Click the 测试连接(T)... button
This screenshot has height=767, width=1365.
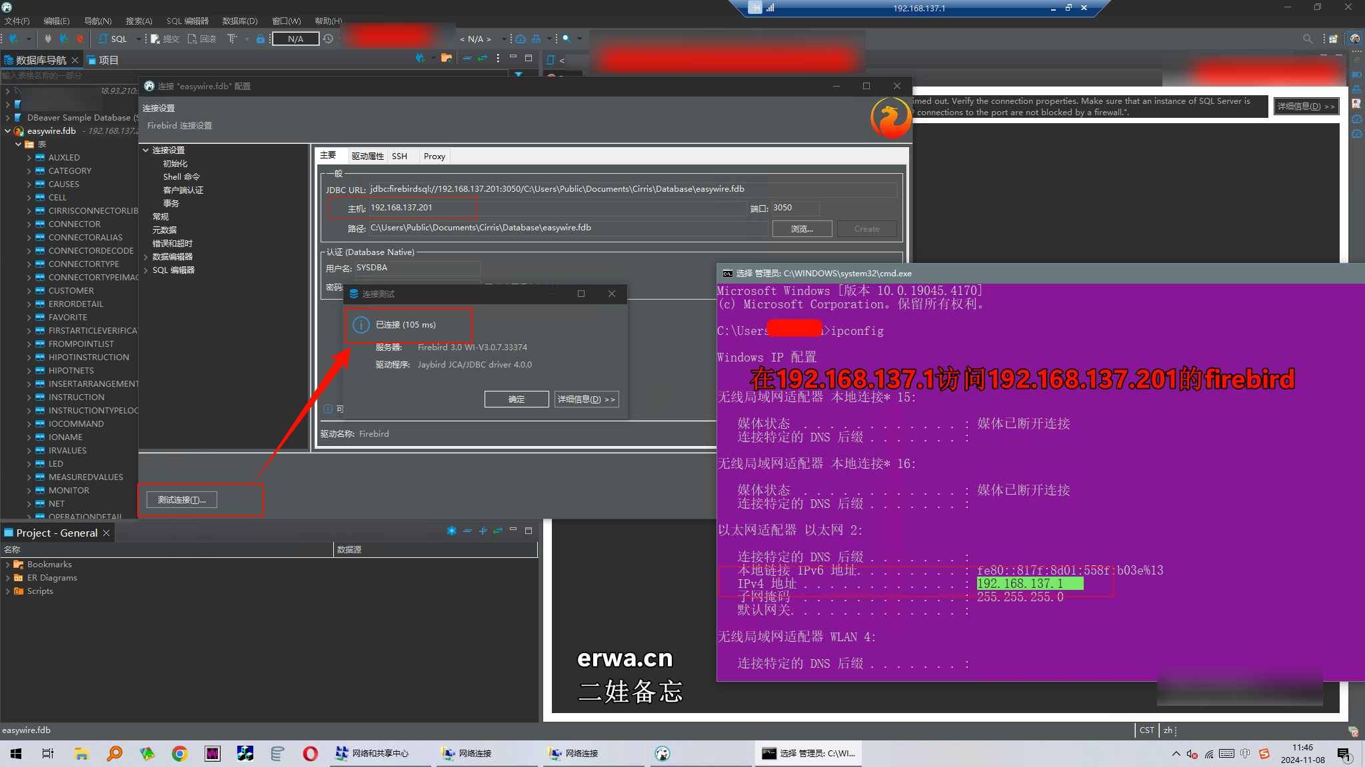click(x=181, y=500)
